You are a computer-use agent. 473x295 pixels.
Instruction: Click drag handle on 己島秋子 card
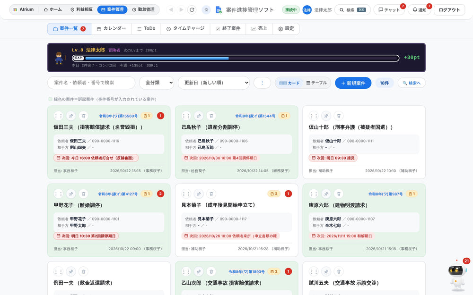pos(186,116)
